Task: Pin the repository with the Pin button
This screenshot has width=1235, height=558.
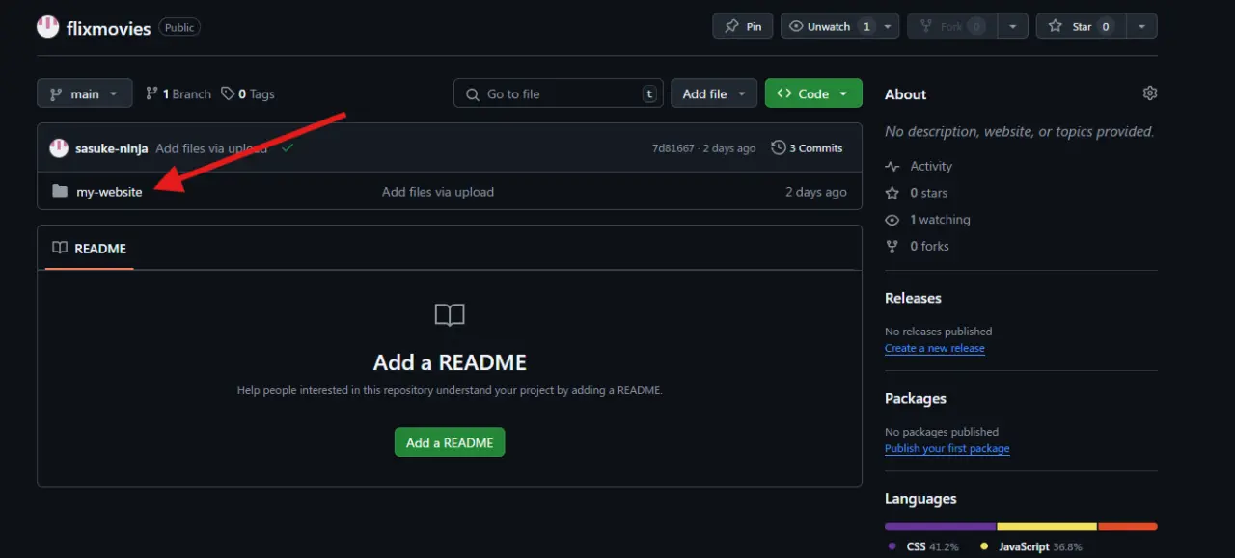Action: point(742,26)
